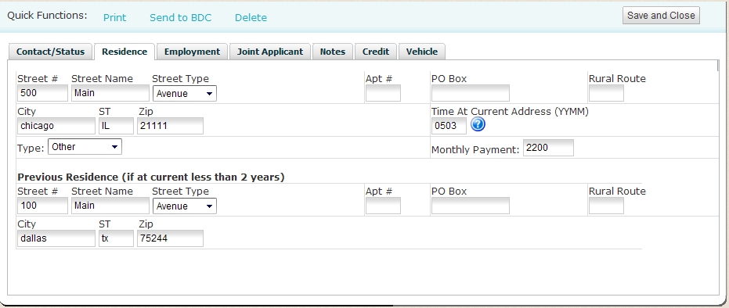Open the residence Type dropdown showing Other
The image size is (729, 308).
pos(85,147)
